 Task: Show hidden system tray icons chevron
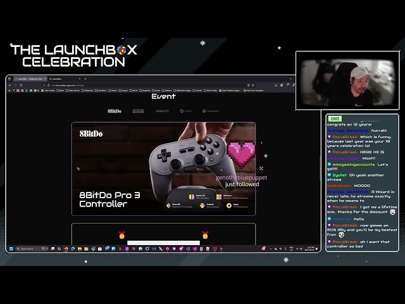[270, 249]
